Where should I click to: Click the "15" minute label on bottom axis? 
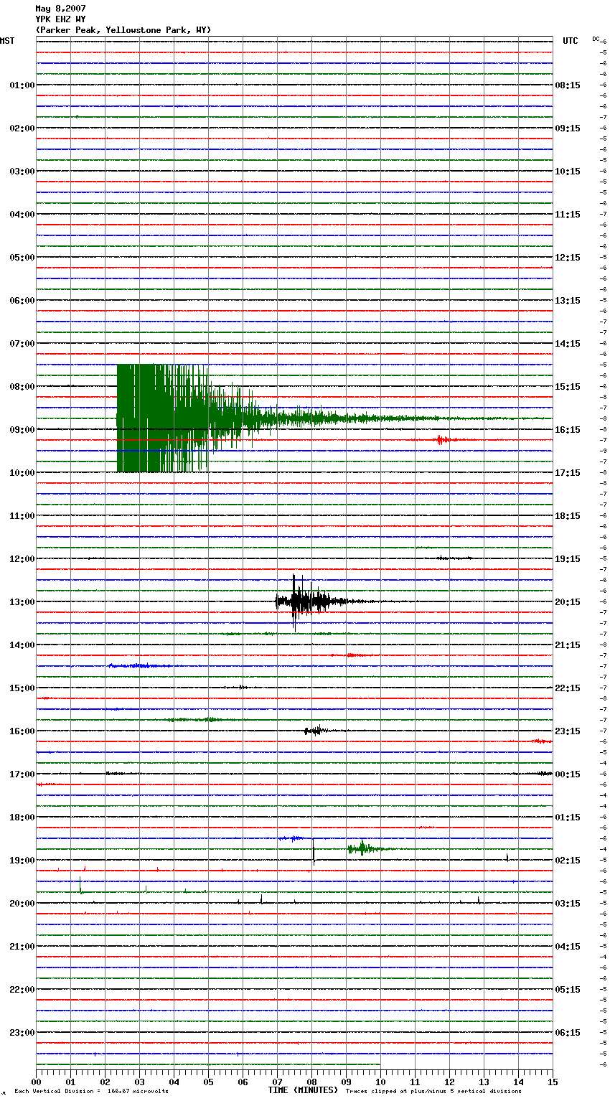pyautogui.click(x=553, y=1082)
